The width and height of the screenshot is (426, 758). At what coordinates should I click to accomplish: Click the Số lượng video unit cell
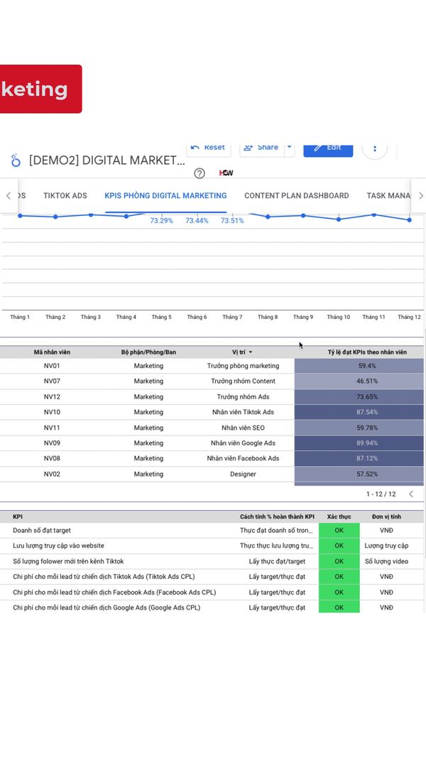click(x=386, y=561)
